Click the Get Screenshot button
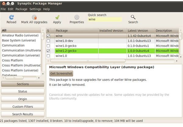Viewport: 183px width, 127px height. pyautogui.click(x=61, y=73)
